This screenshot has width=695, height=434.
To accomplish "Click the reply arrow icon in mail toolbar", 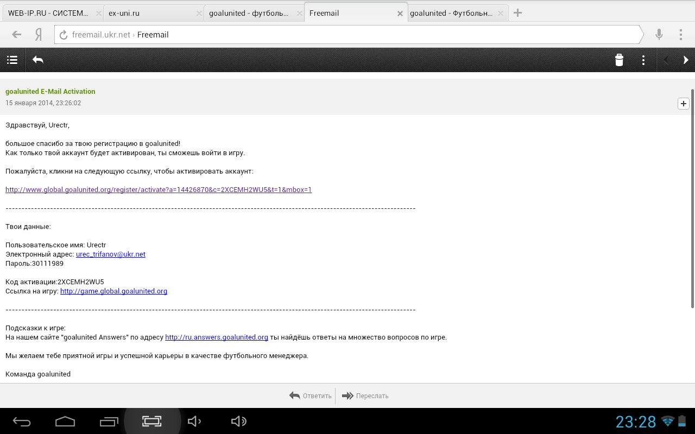I will click(38, 60).
